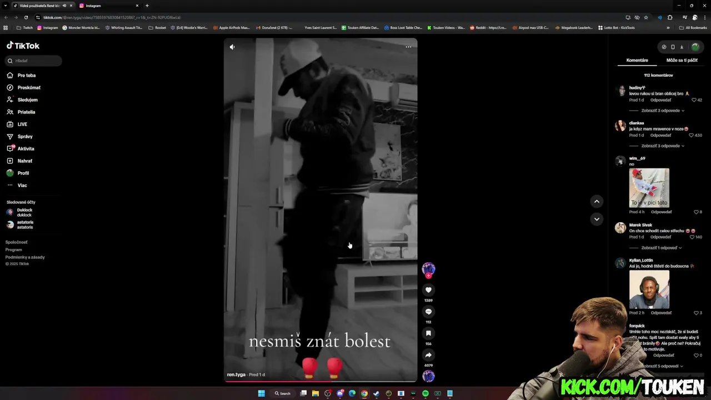Share the video using arrow icon

[x=428, y=355]
